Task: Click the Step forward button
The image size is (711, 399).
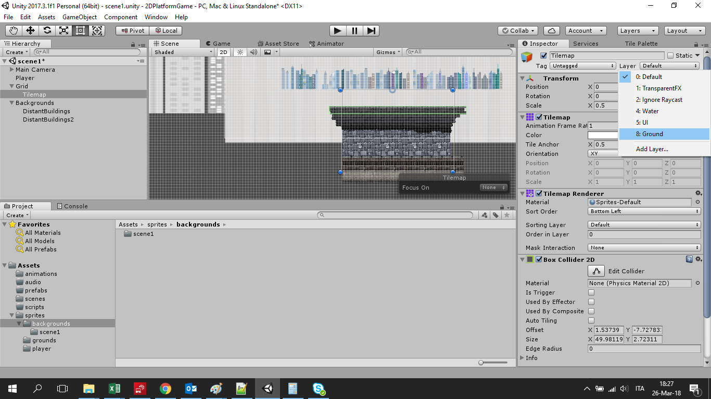Action: (x=371, y=31)
